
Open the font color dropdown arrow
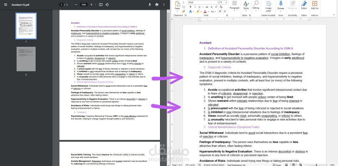pyautogui.click(x=208, y=11)
